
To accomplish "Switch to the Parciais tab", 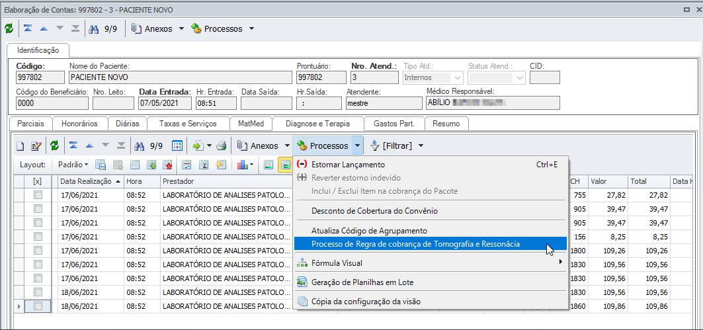I will click(x=30, y=123).
